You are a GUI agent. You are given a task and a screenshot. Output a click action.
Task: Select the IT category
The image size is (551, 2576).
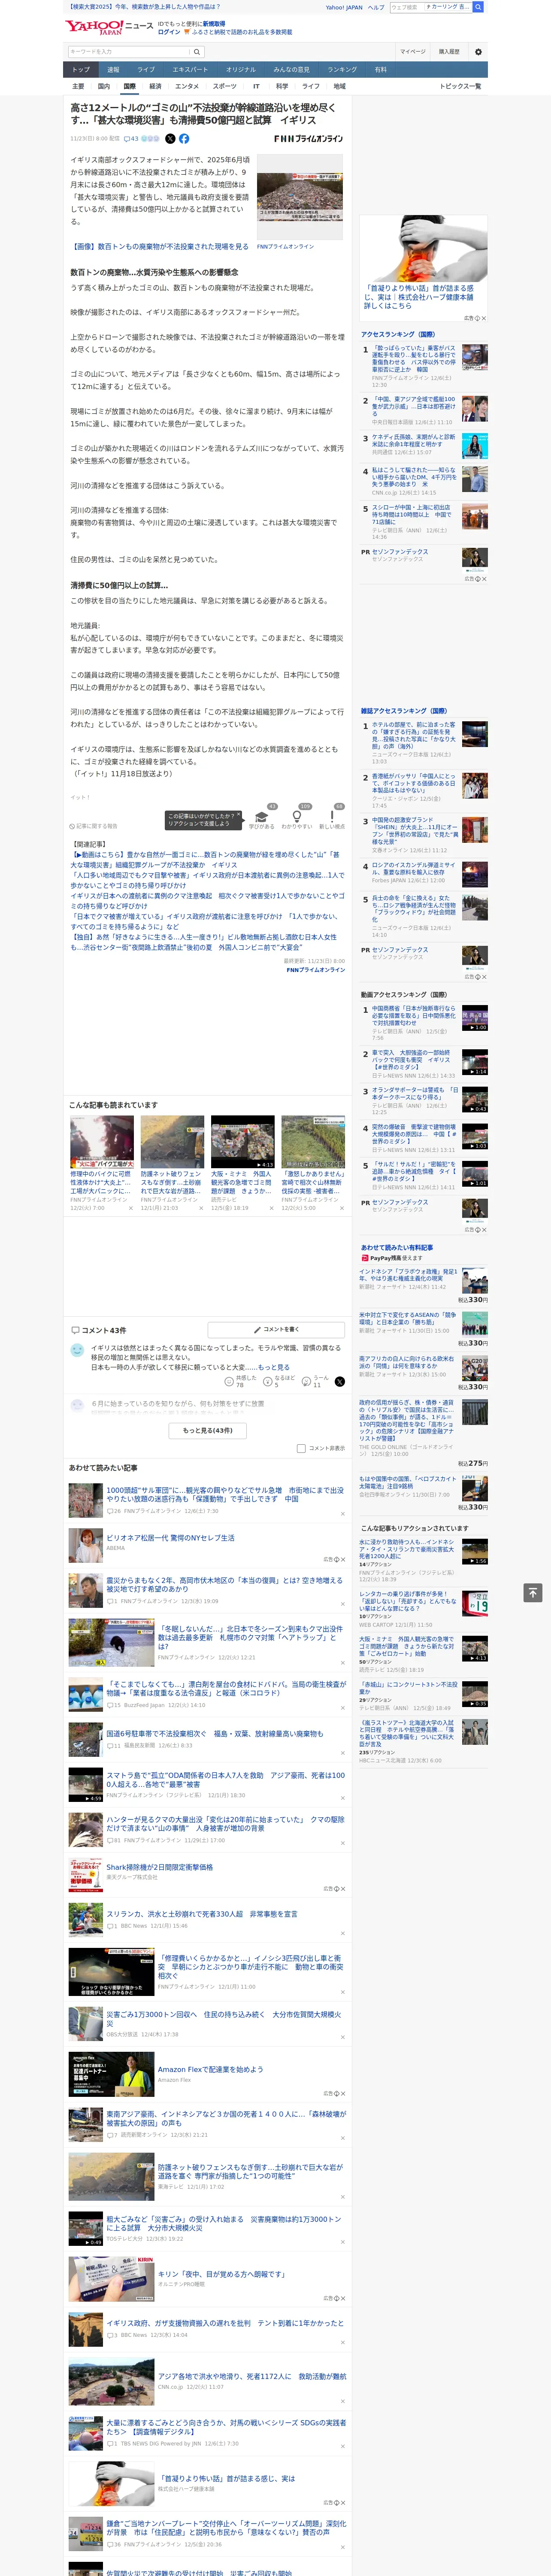click(x=256, y=86)
